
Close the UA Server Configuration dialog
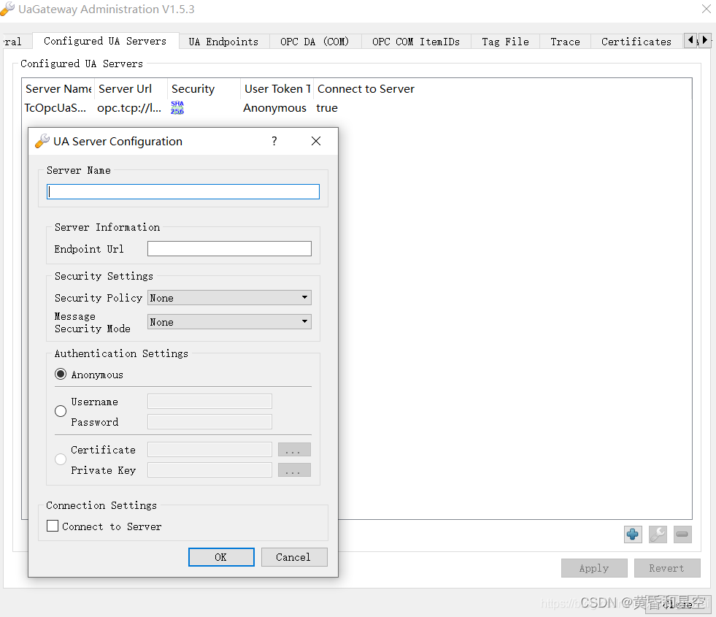coord(316,141)
